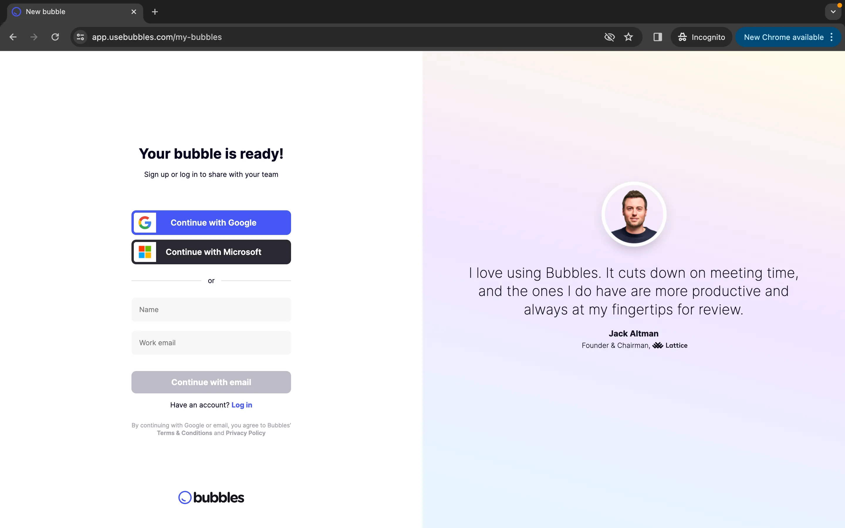Click the bookmark star icon
This screenshot has height=528, width=845.
629,36
